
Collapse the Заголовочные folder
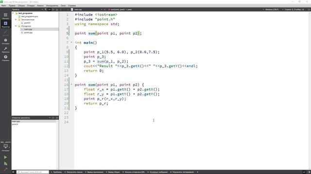[16, 19]
